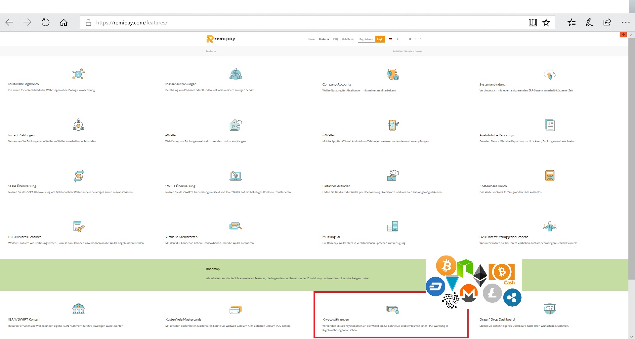Image resolution: width=635 pixels, height=339 pixels.
Task: Reload the page with the refresh icon
Action: [45, 22]
